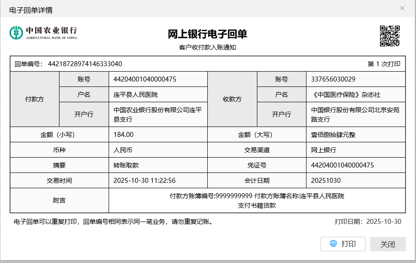Click the accounting date 20251030
The image size is (416, 263).
point(326,181)
